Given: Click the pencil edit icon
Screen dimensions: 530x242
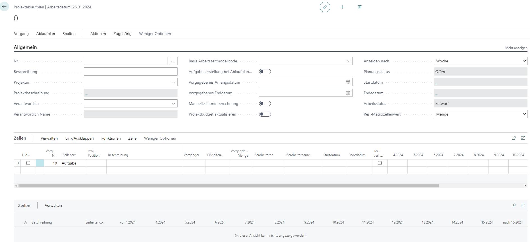Looking at the screenshot, I should tap(325, 7).
